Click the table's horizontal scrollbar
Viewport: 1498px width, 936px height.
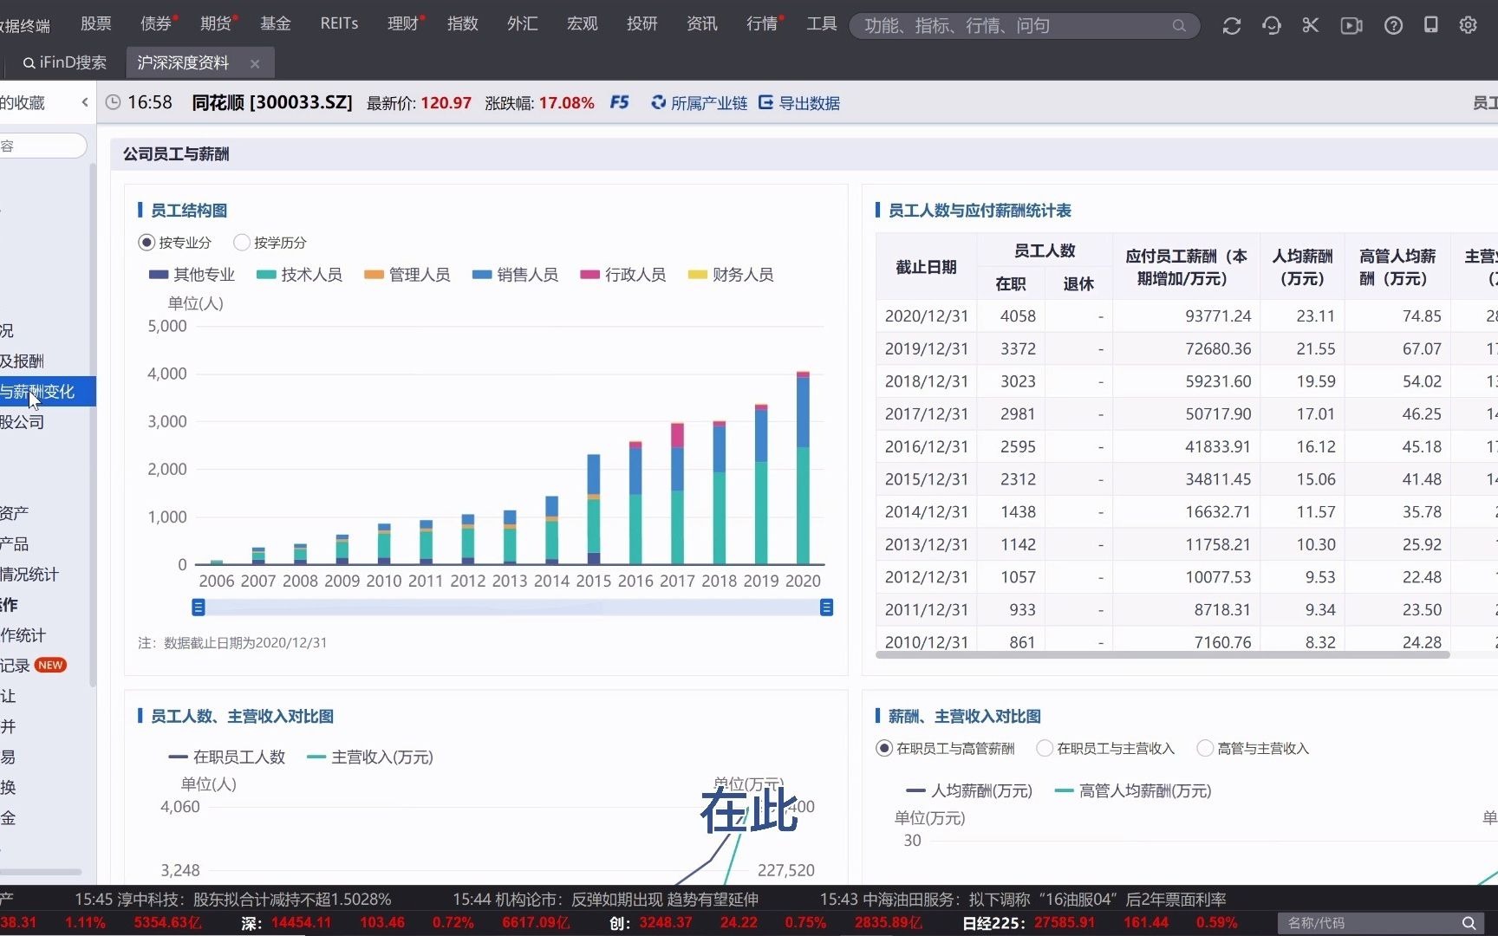[1163, 654]
